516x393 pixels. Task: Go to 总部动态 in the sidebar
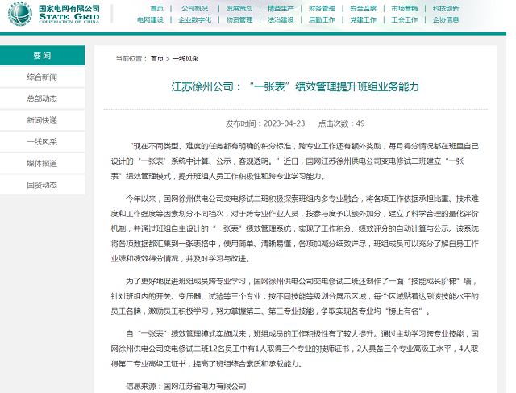42,98
